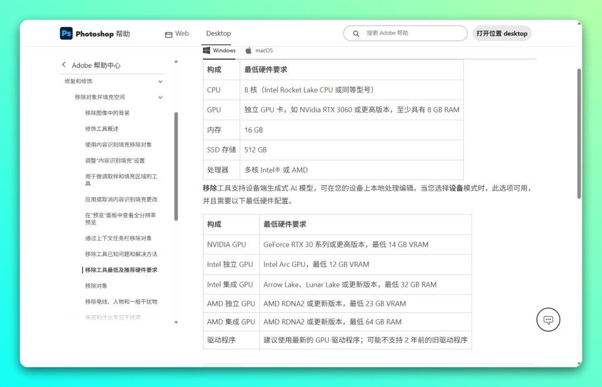Click the 修复和修饰 sidebar heading
This screenshot has height=387, width=602.
click(79, 81)
